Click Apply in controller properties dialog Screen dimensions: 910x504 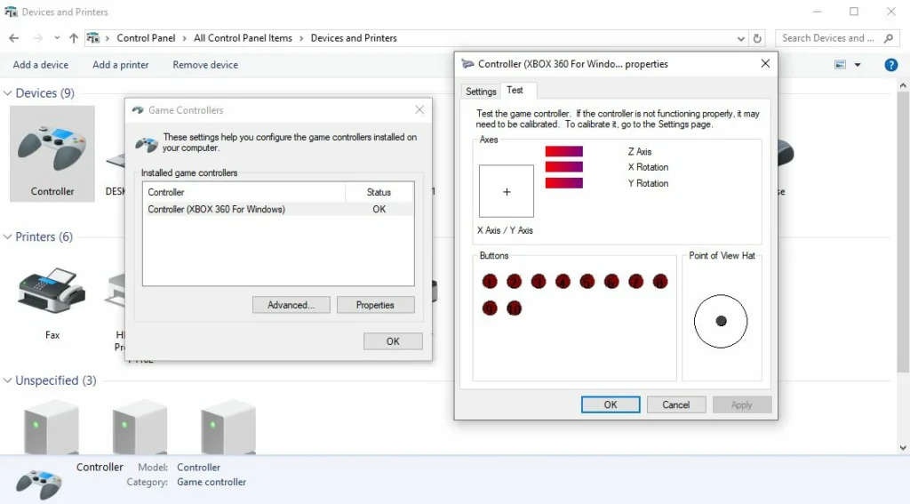(742, 404)
